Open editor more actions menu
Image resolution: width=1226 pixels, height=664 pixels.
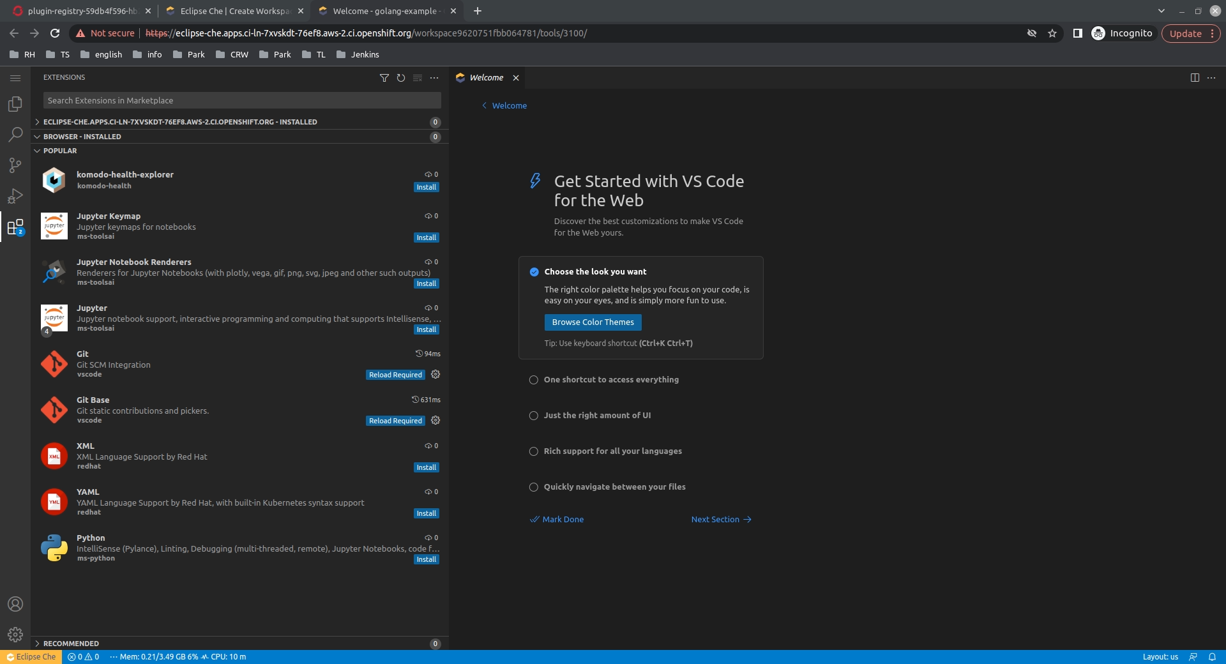1211,78
